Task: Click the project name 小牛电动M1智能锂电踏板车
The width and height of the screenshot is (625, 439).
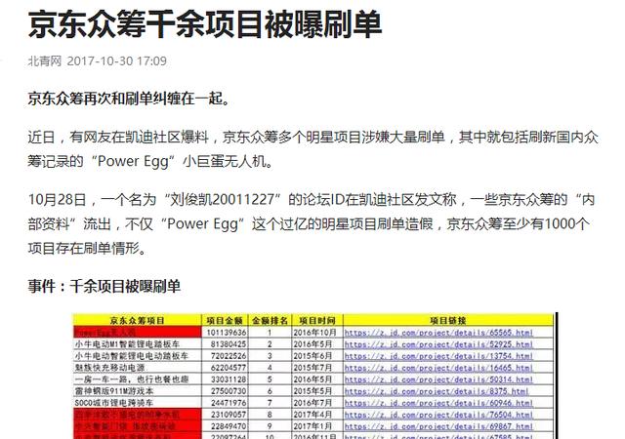Action: [x=127, y=343]
